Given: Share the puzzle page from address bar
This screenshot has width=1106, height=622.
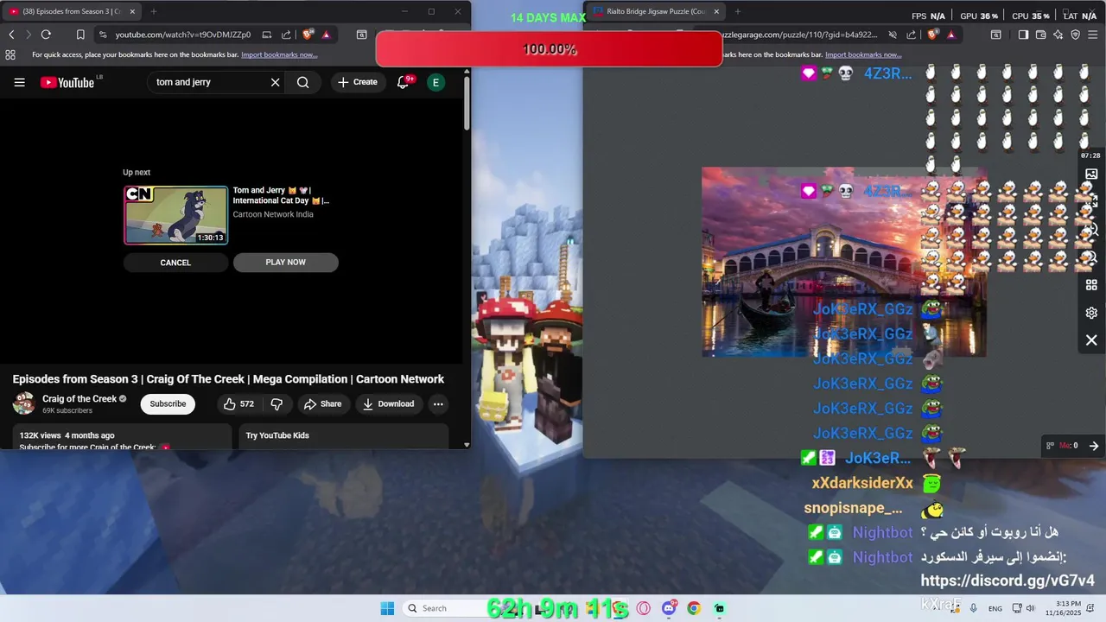Looking at the screenshot, I should tap(912, 35).
